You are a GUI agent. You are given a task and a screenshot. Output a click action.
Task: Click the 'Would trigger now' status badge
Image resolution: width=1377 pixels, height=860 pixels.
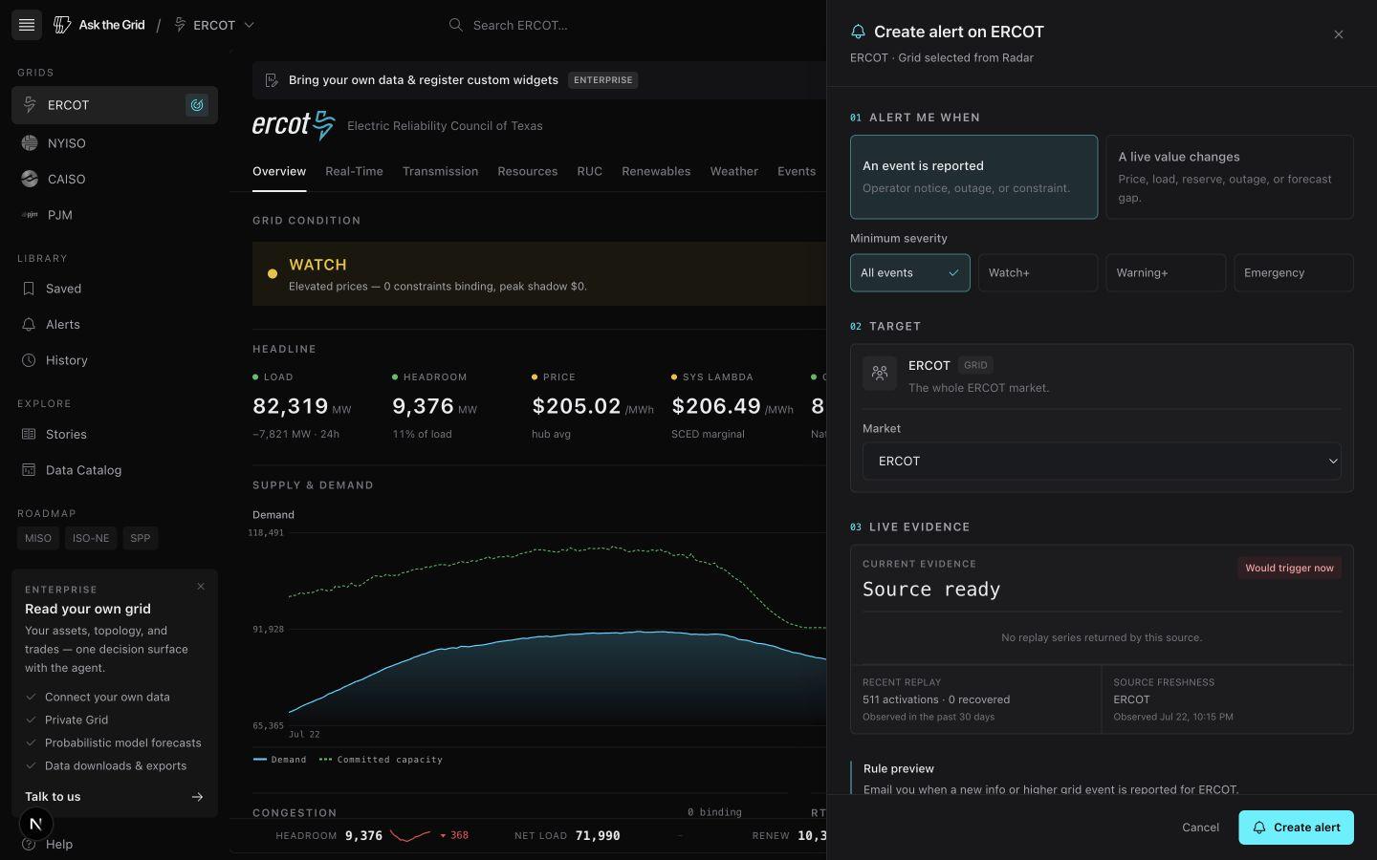pos(1289,568)
